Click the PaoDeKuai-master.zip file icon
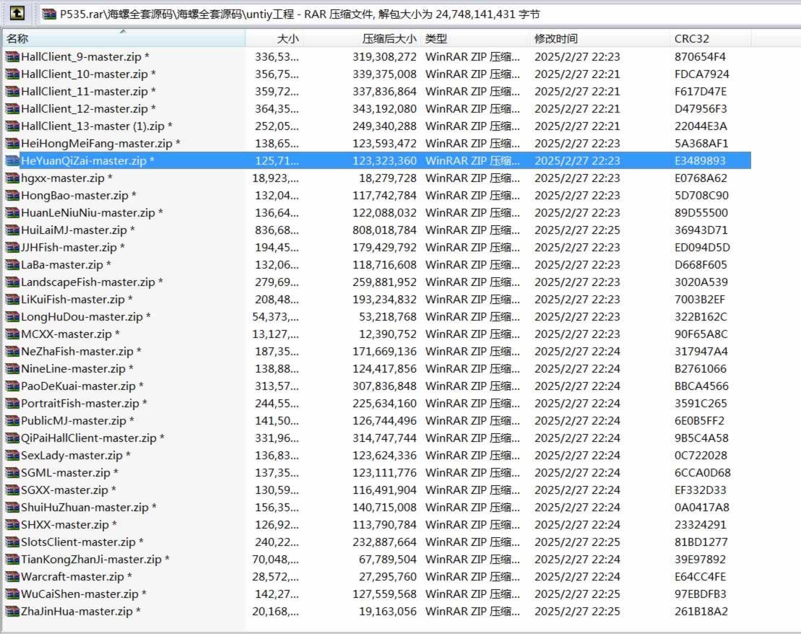 (x=12, y=386)
